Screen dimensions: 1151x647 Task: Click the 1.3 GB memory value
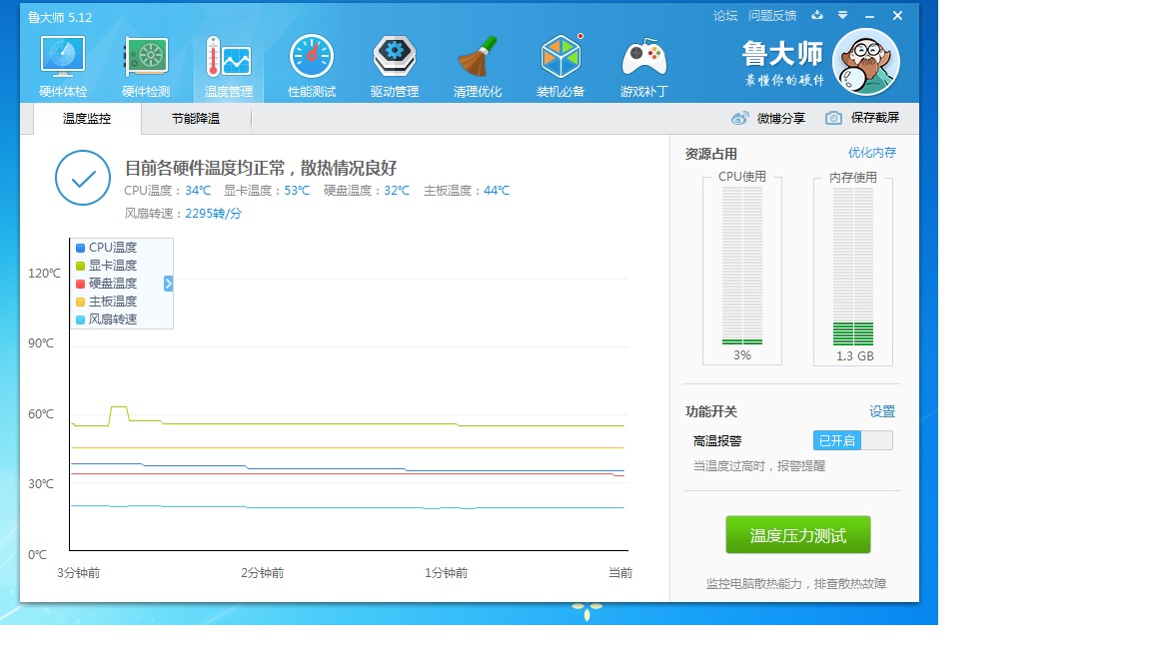[854, 355]
